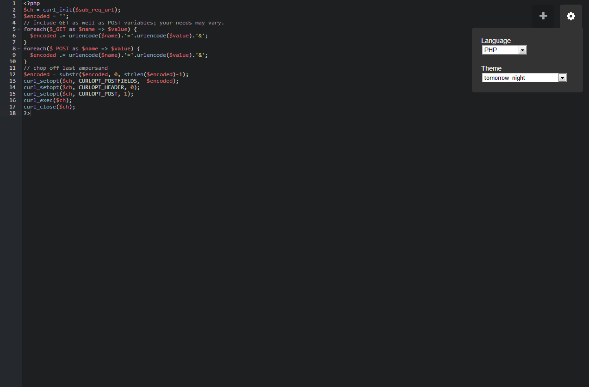Image resolution: width=589 pixels, height=387 pixels.
Task: Click line number 18 in the gutter
Action: (12, 113)
